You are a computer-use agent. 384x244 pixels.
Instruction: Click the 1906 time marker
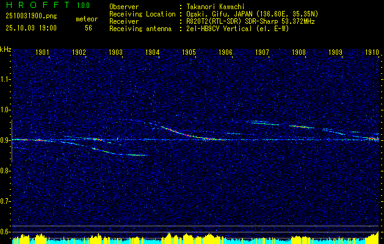click(x=225, y=52)
